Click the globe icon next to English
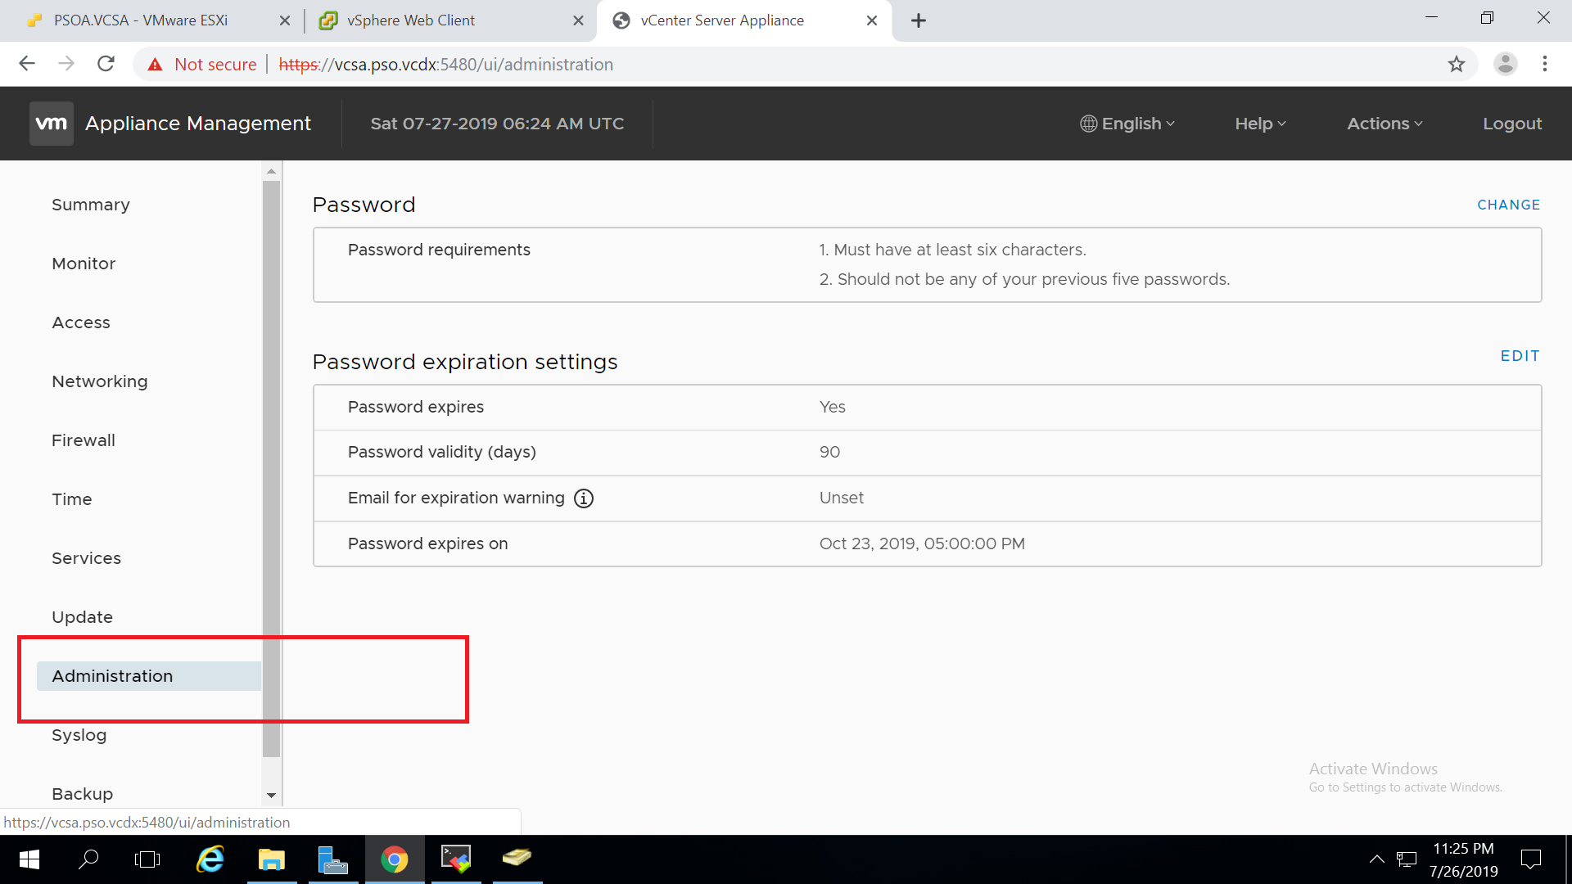 click(x=1088, y=123)
